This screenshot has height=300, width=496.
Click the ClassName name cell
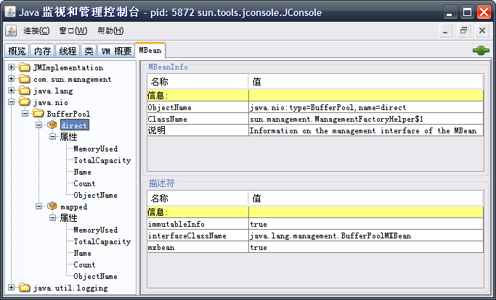coord(198,119)
